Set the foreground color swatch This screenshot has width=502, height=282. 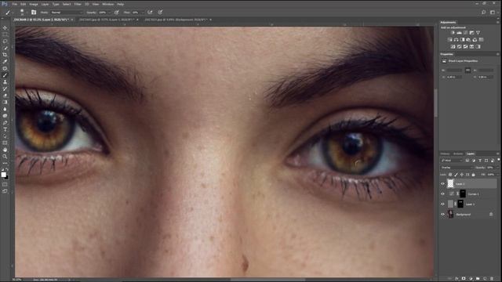click(x=3, y=175)
